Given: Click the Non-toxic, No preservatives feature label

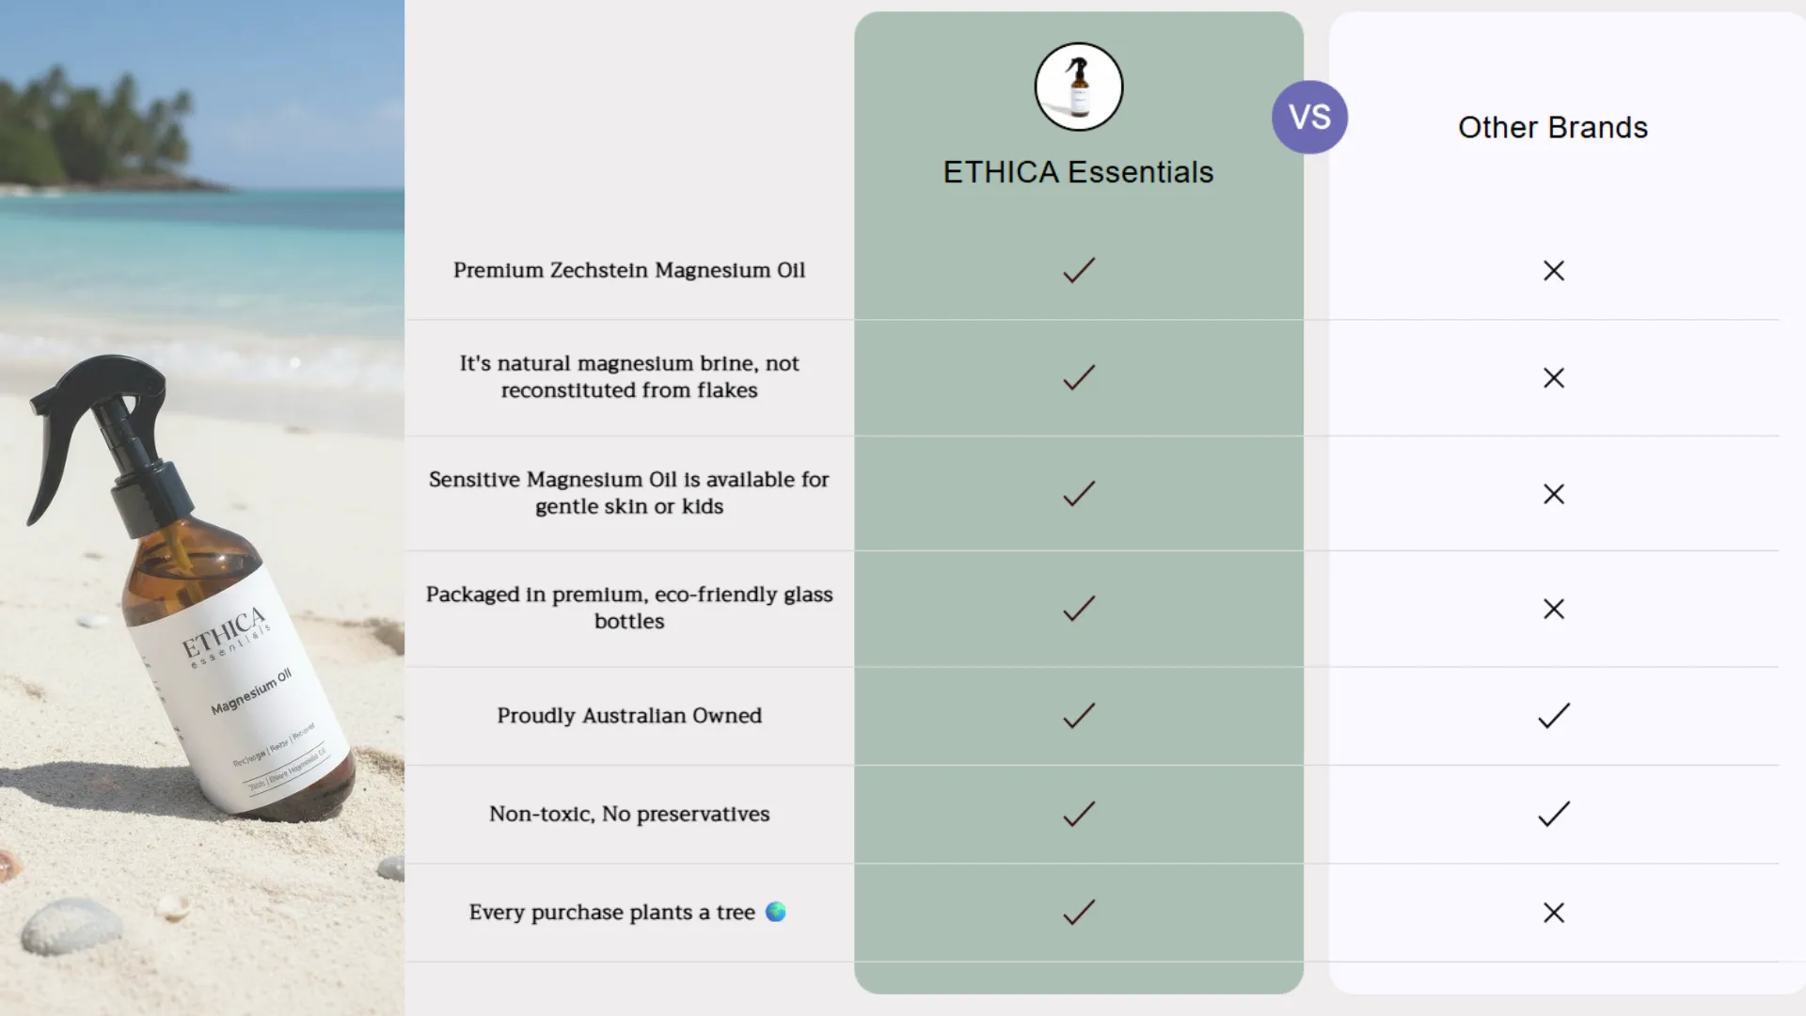Looking at the screenshot, I should tap(629, 814).
